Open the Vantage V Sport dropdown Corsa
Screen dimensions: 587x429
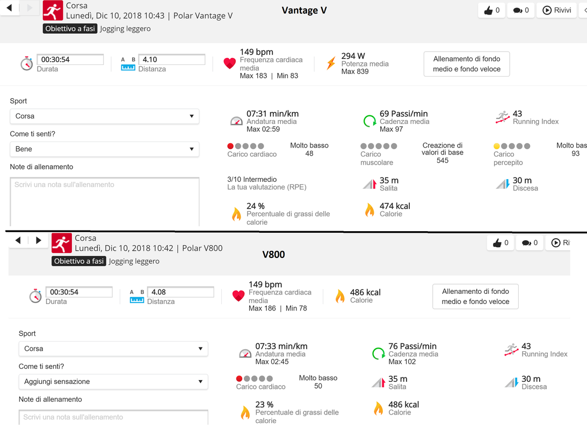pos(104,116)
